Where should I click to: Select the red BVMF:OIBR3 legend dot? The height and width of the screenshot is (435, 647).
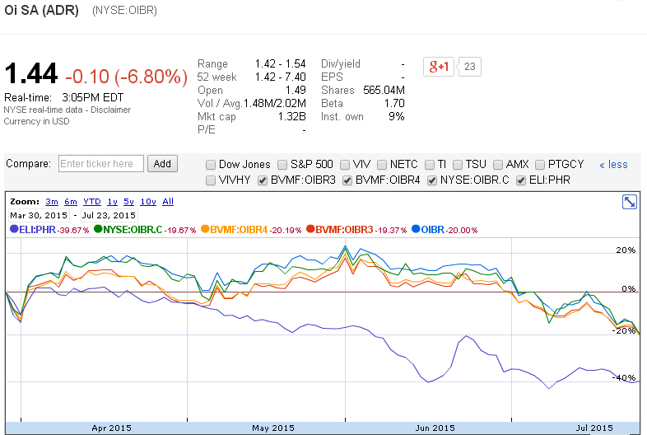pyautogui.click(x=310, y=229)
